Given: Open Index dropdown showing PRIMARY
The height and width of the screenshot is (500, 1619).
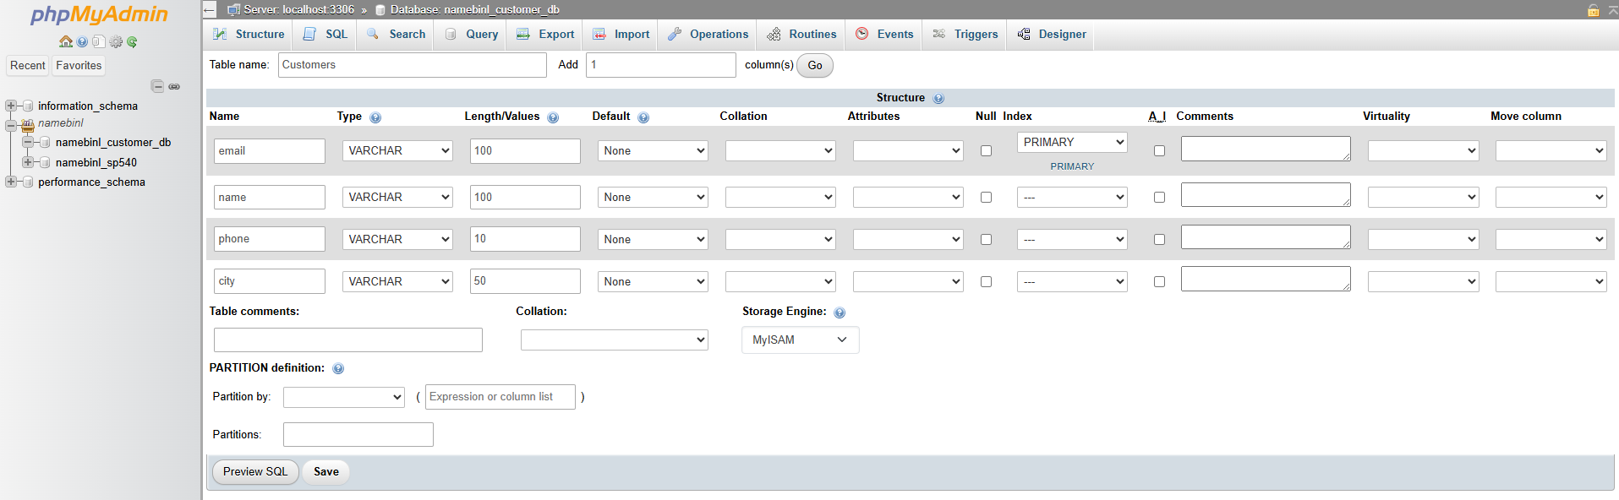Looking at the screenshot, I should coord(1072,142).
